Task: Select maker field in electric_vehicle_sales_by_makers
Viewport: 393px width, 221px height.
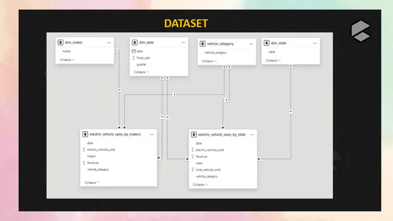Action: 91,156
